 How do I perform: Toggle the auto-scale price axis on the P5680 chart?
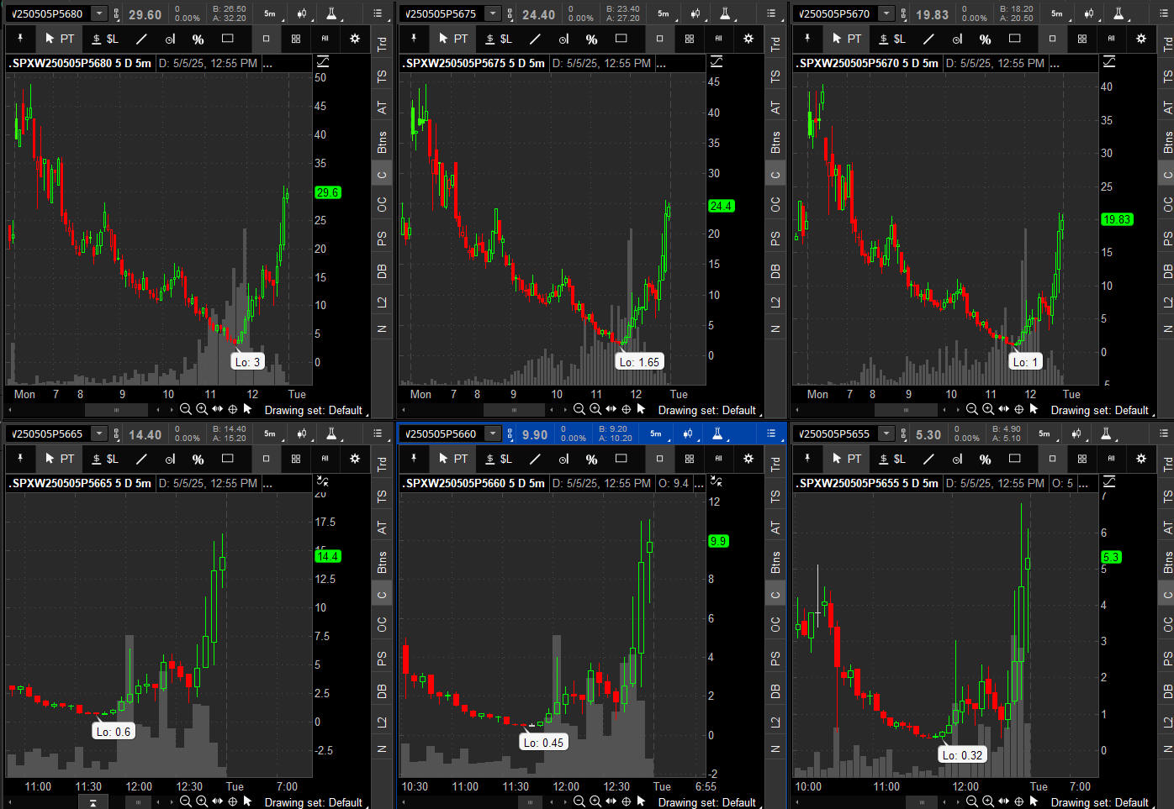322,61
